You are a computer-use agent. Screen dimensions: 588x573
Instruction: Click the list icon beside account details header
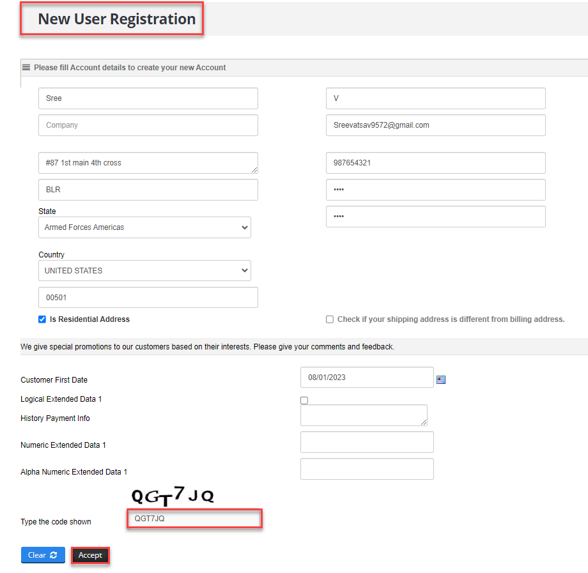pos(26,67)
